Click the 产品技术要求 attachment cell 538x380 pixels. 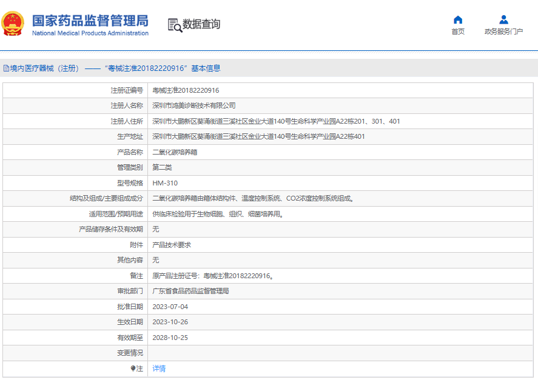(x=171, y=245)
